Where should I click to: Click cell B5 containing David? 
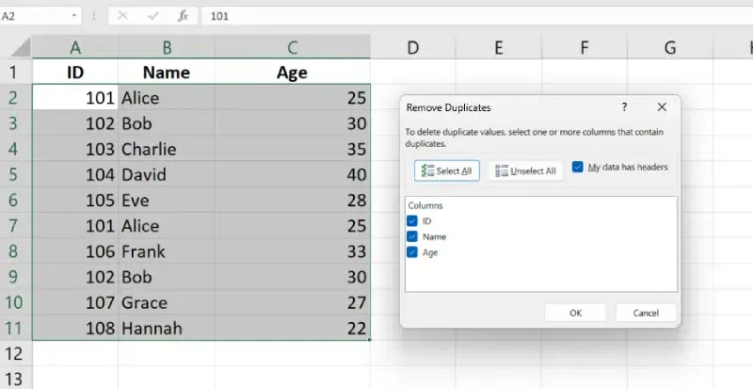click(x=167, y=174)
